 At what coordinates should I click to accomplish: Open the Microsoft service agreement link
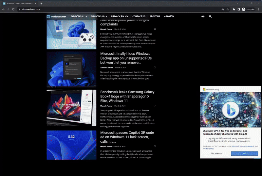coord(243,146)
